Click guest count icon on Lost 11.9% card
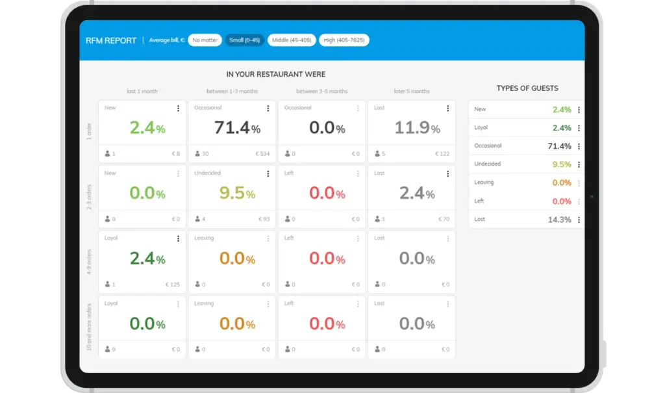 (x=377, y=154)
